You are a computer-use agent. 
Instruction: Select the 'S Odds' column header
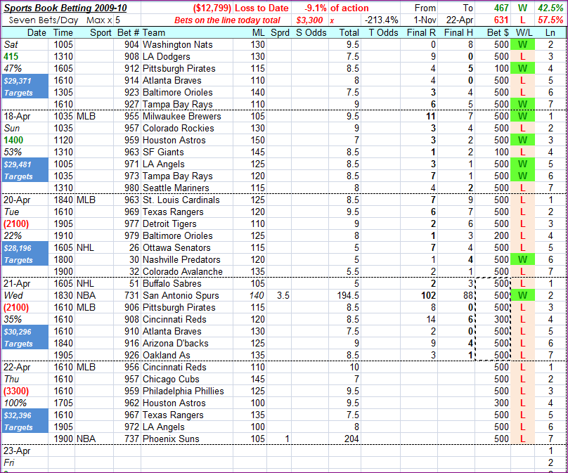point(311,32)
